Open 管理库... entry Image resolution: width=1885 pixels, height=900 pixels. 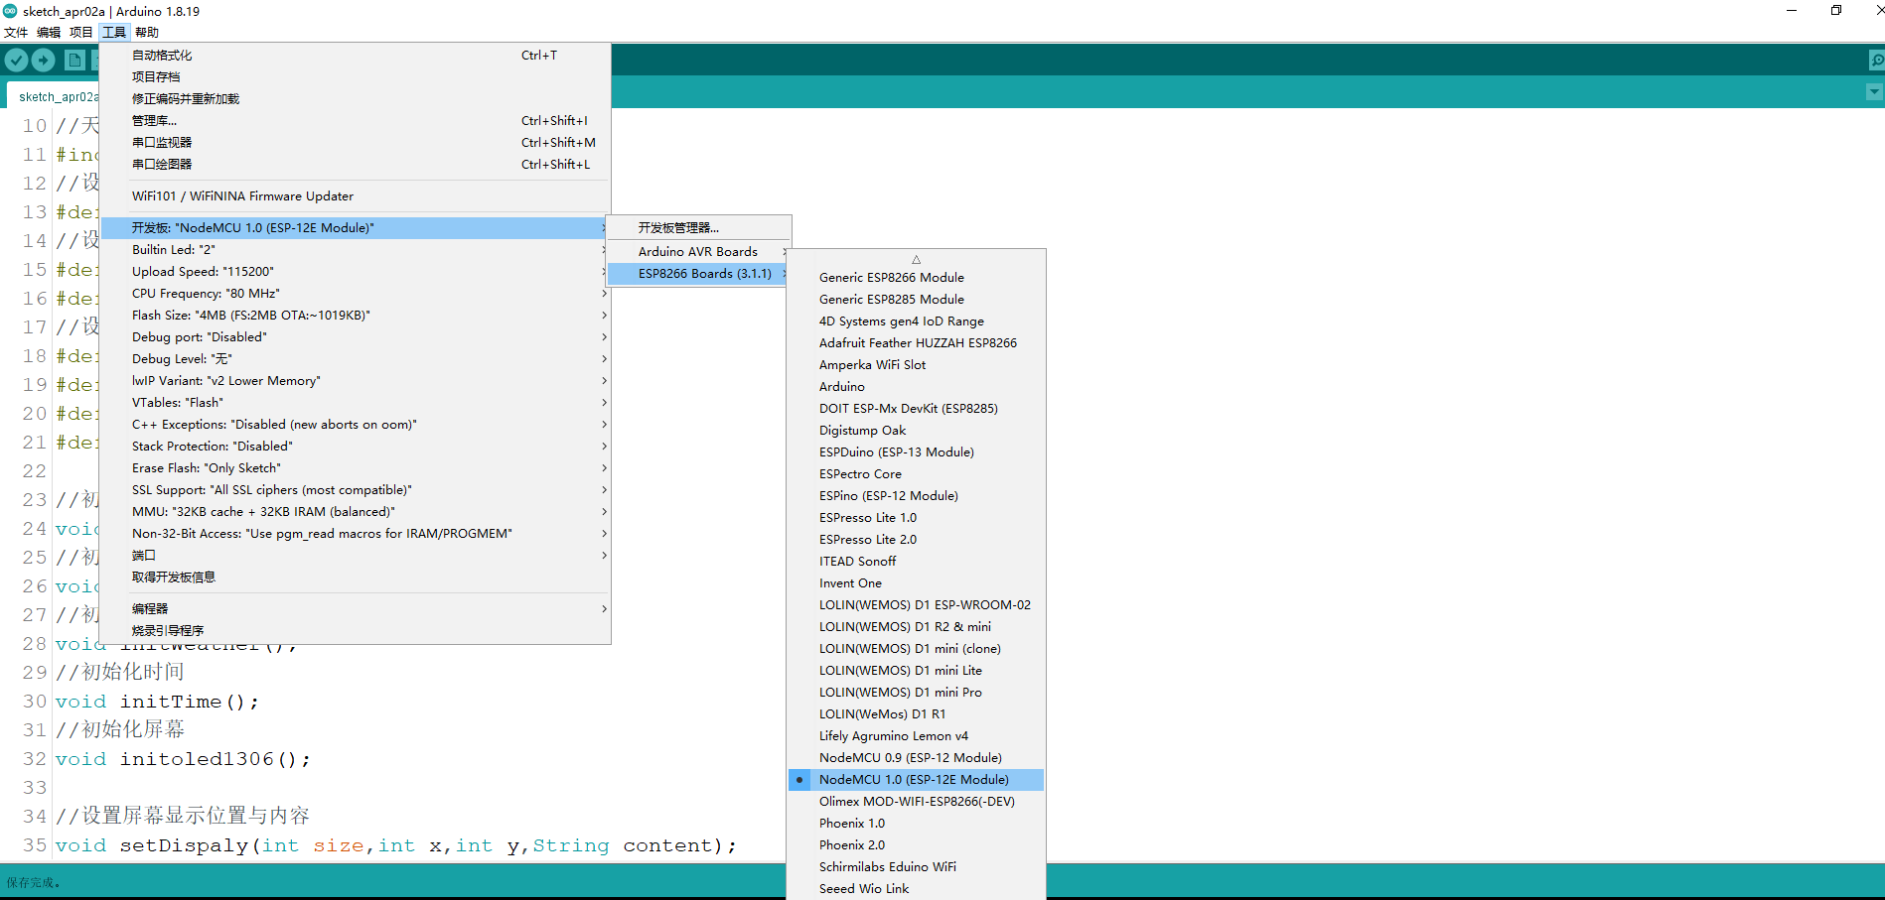[356, 121]
